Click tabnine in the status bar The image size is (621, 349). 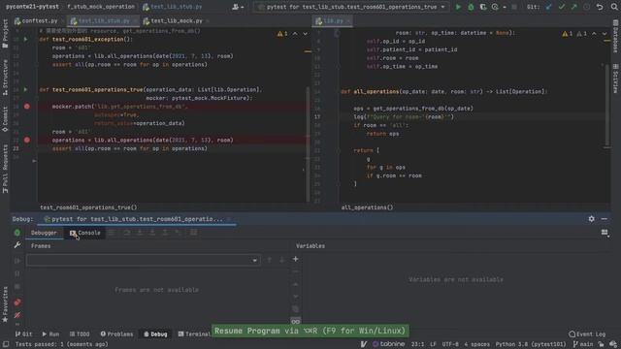(388, 344)
